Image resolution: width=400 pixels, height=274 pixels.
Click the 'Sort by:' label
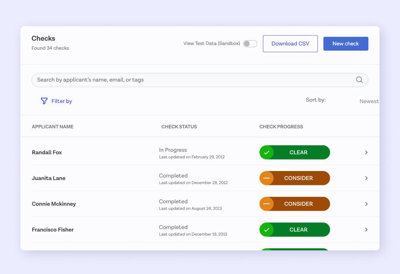[316, 100]
